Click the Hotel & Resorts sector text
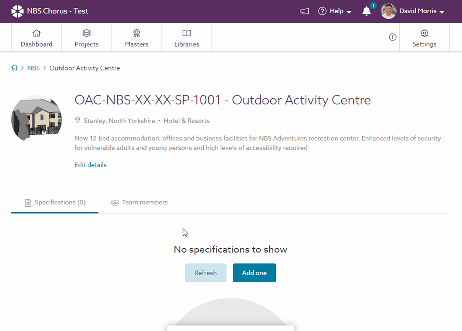This screenshot has height=331, width=462. click(187, 120)
